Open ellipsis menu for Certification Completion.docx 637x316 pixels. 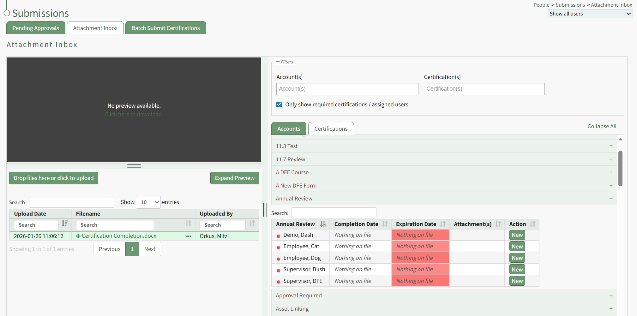click(189, 236)
